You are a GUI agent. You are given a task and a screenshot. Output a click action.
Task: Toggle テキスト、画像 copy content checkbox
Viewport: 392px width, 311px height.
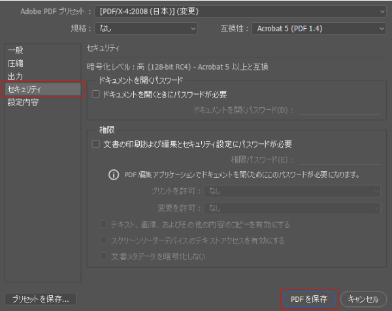click(103, 224)
